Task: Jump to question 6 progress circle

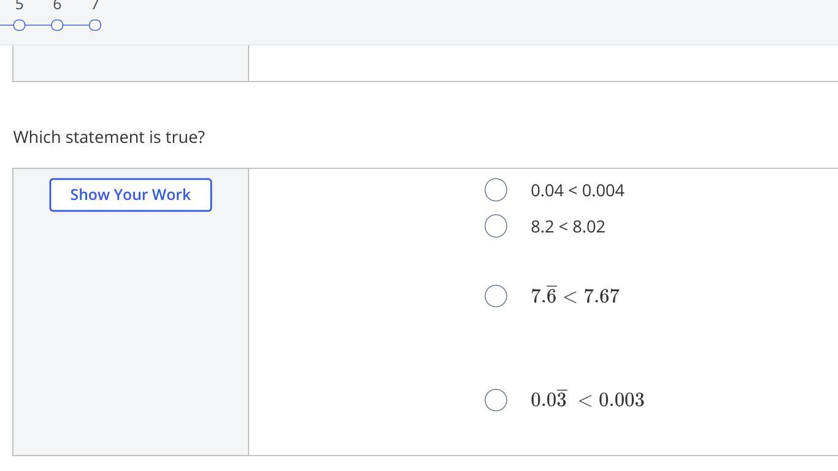Action: click(x=57, y=25)
